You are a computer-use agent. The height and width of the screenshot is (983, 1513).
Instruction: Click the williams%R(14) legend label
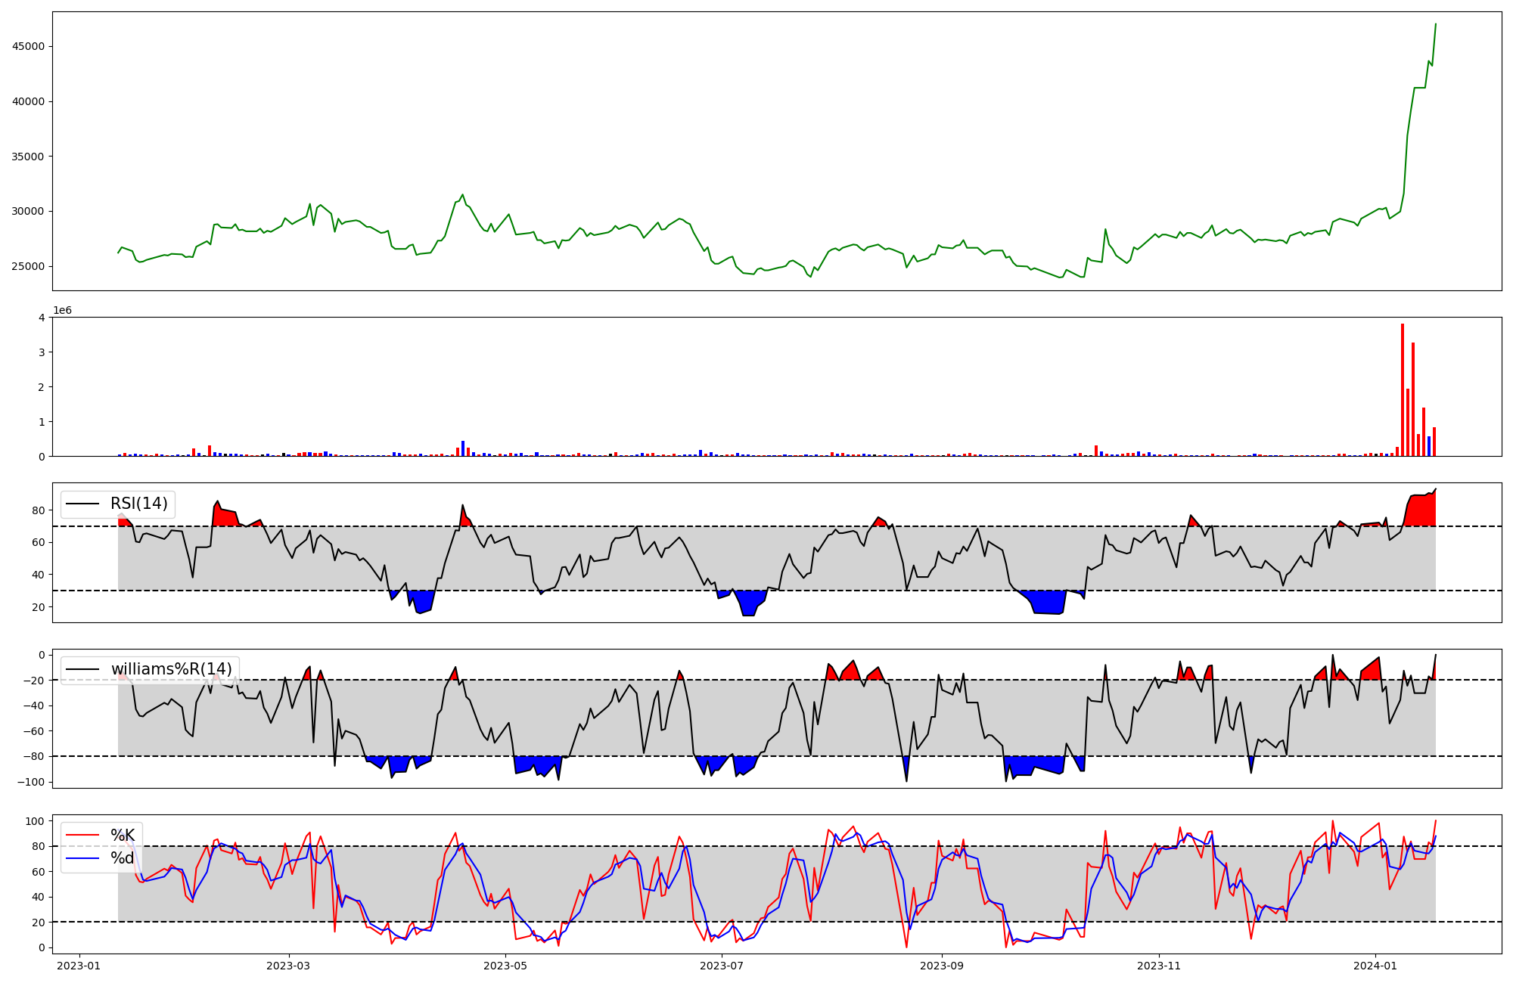[x=172, y=669]
